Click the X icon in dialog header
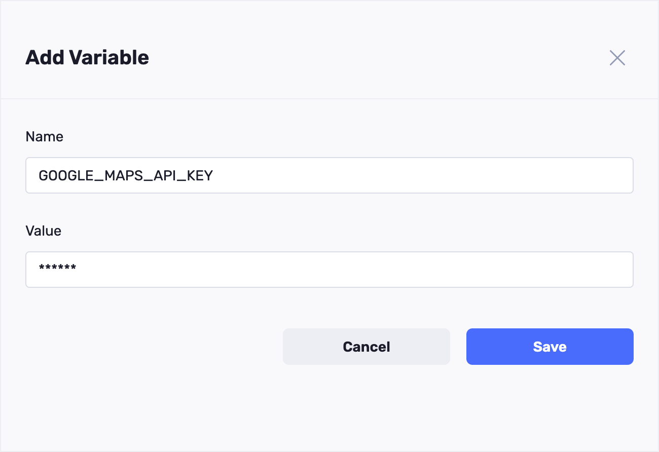This screenshot has width=659, height=452. [617, 58]
